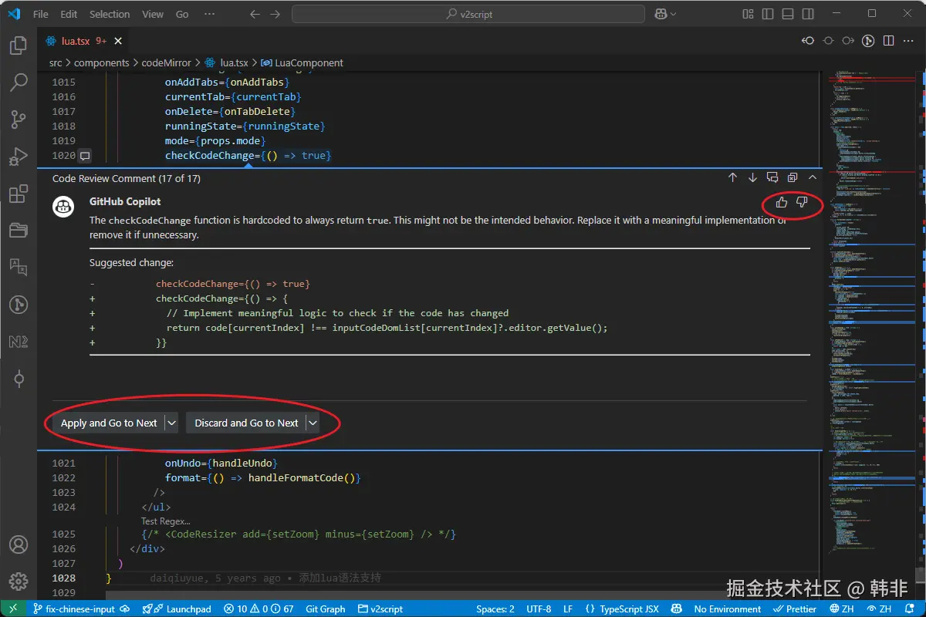Expand the Discard and Go to Next dropdown arrow
The height and width of the screenshot is (617, 926).
[313, 423]
